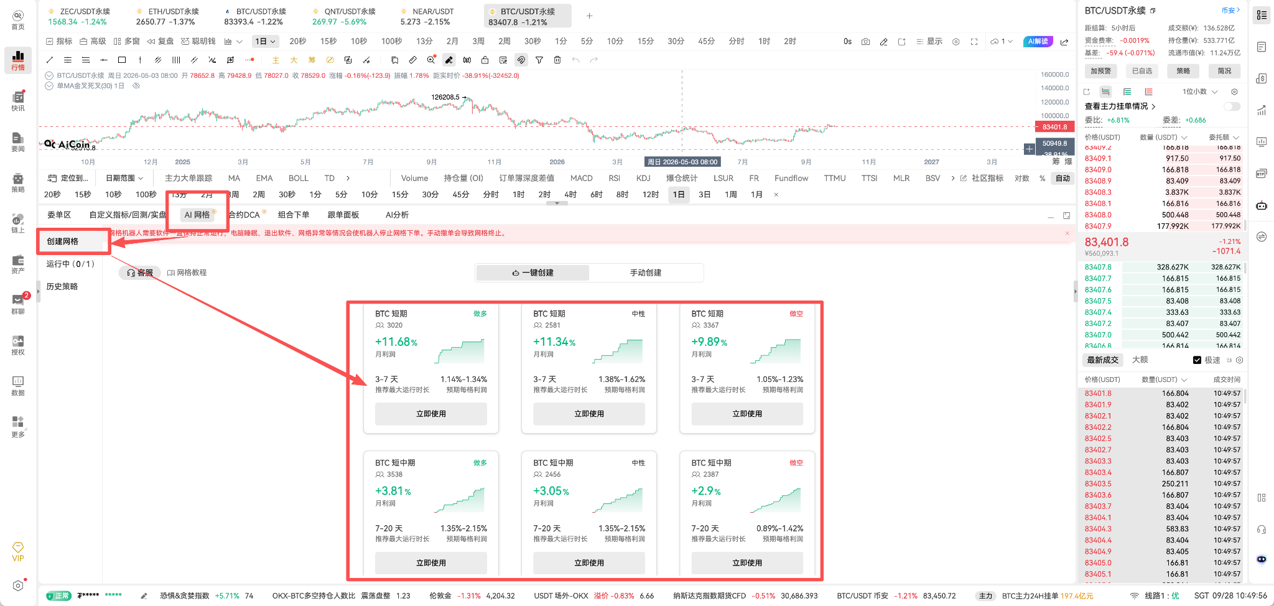Viewport: 1274px width, 606px height.
Task: Add a new symbol tab with plus
Action: click(x=589, y=16)
